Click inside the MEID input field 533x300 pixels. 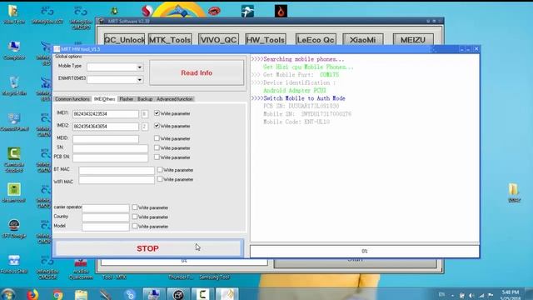[x=106, y=139]
